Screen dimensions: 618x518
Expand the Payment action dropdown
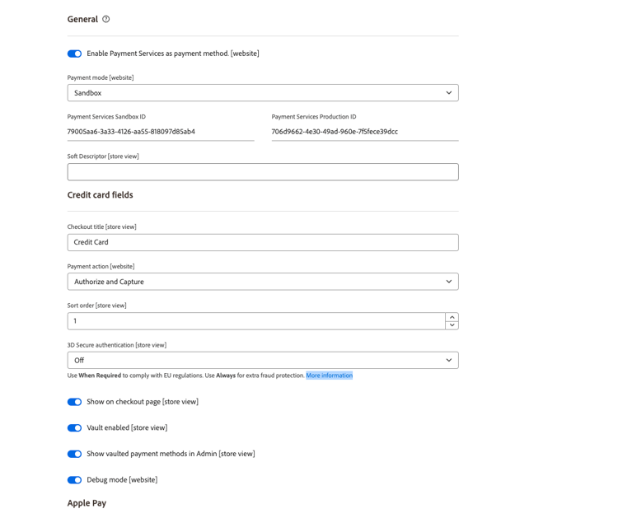pos(262,282)
